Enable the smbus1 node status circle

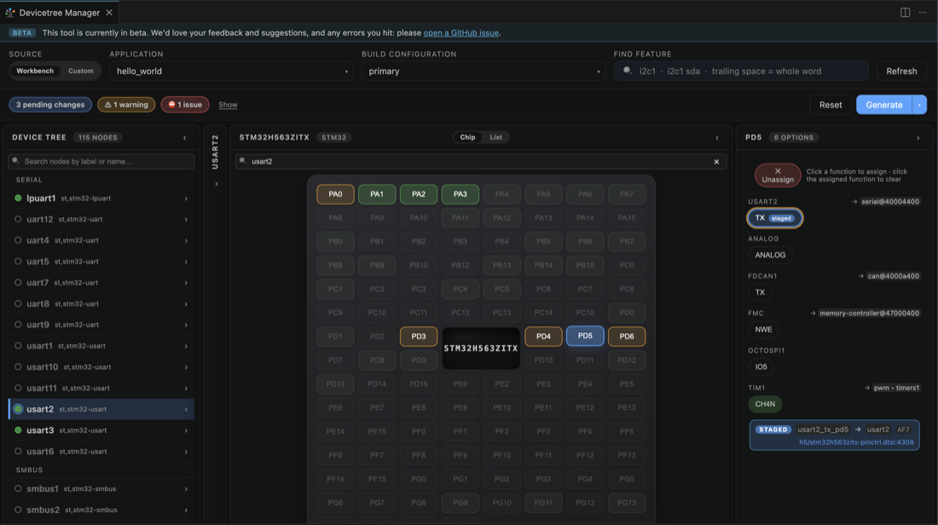coord(18,488)
